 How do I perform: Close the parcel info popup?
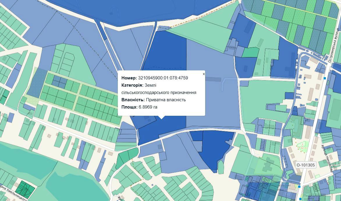click(x=204, y=74)
